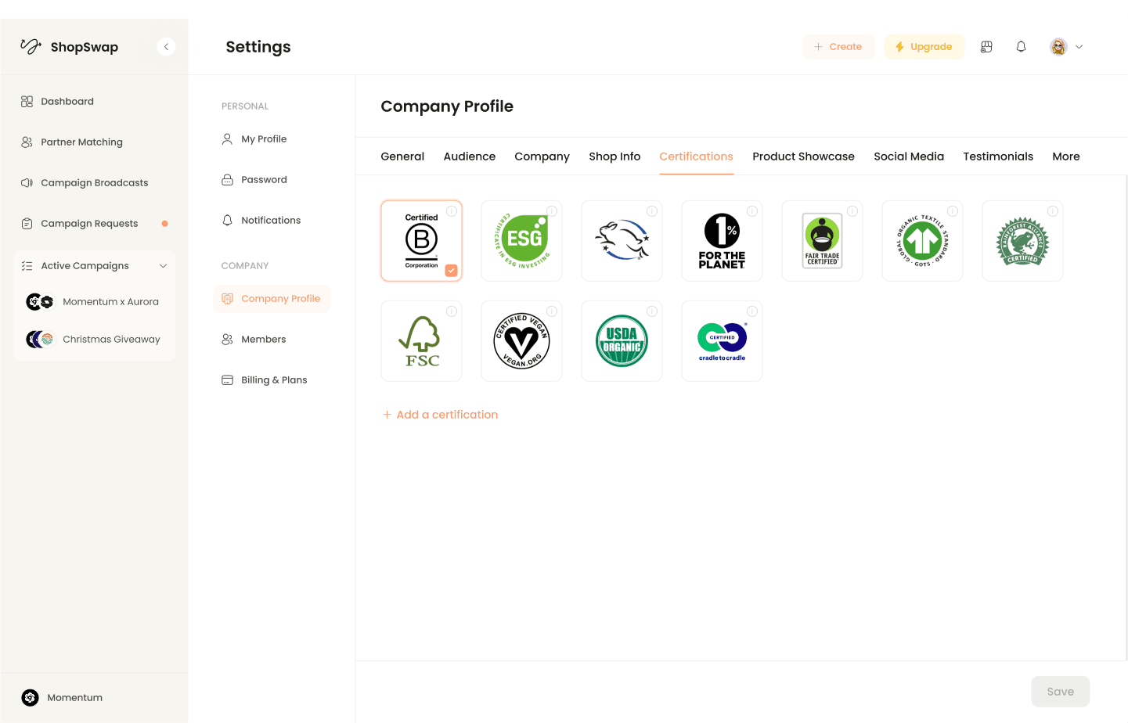Select Partner Matching in the sidebar
This screenshot has width=1128, height=723.
[81, 142]
